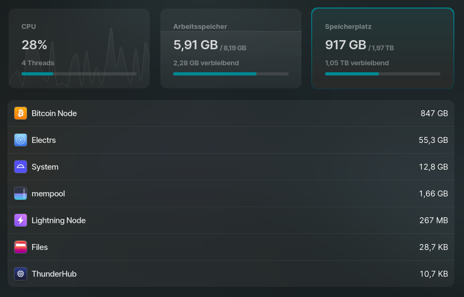Select the Bitcoin Node label
Image resolution: width=464 pixels, height=297 pixels.
(54, 113)
